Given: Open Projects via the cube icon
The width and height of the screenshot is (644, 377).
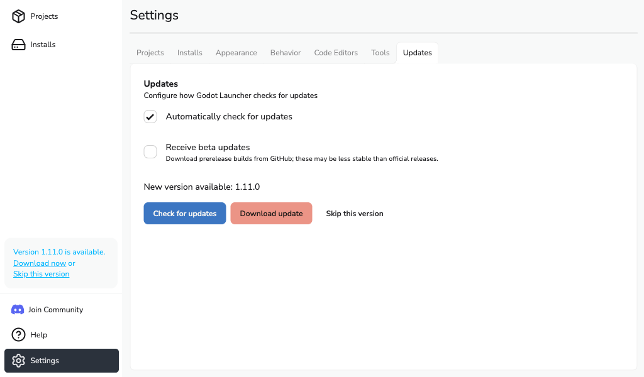Looking at the screenshot, I should tap(18, 16).
